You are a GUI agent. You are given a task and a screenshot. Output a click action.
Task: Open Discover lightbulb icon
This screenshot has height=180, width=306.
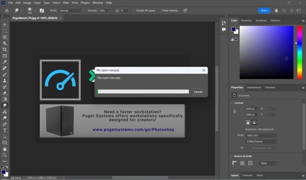click(291, 11)
